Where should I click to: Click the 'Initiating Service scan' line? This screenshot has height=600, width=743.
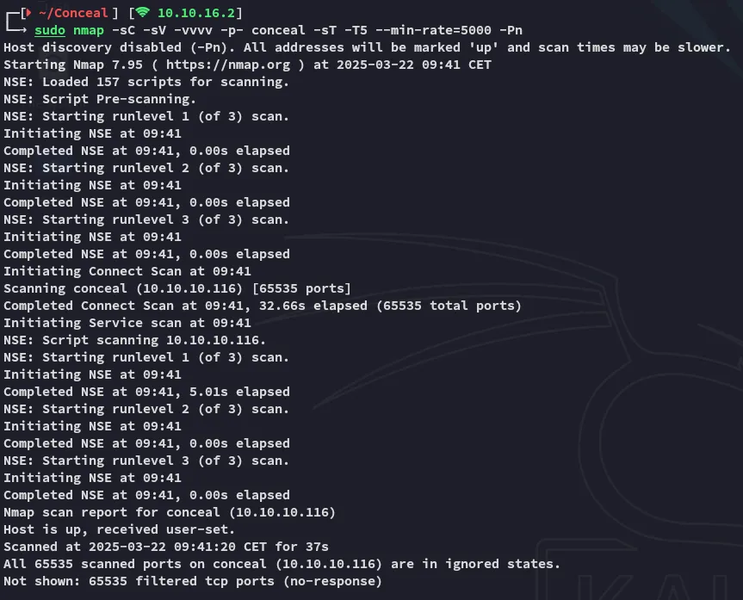click(127, 323)
